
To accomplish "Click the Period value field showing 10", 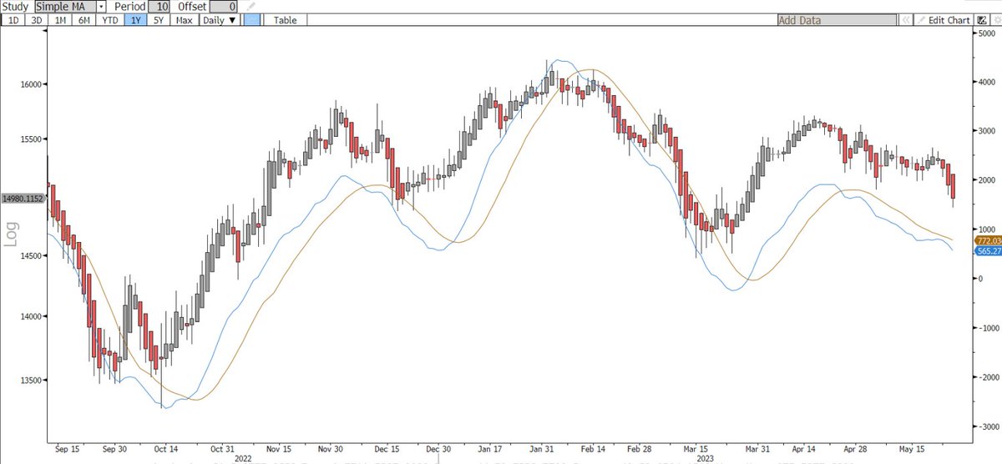I will 159,6.
